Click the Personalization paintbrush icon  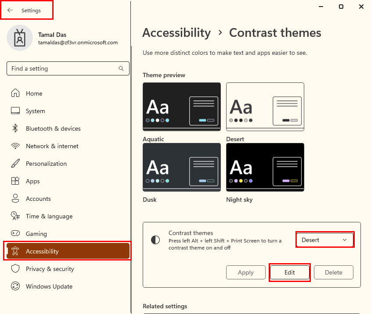pyautogui.click(x=15, y=163)
